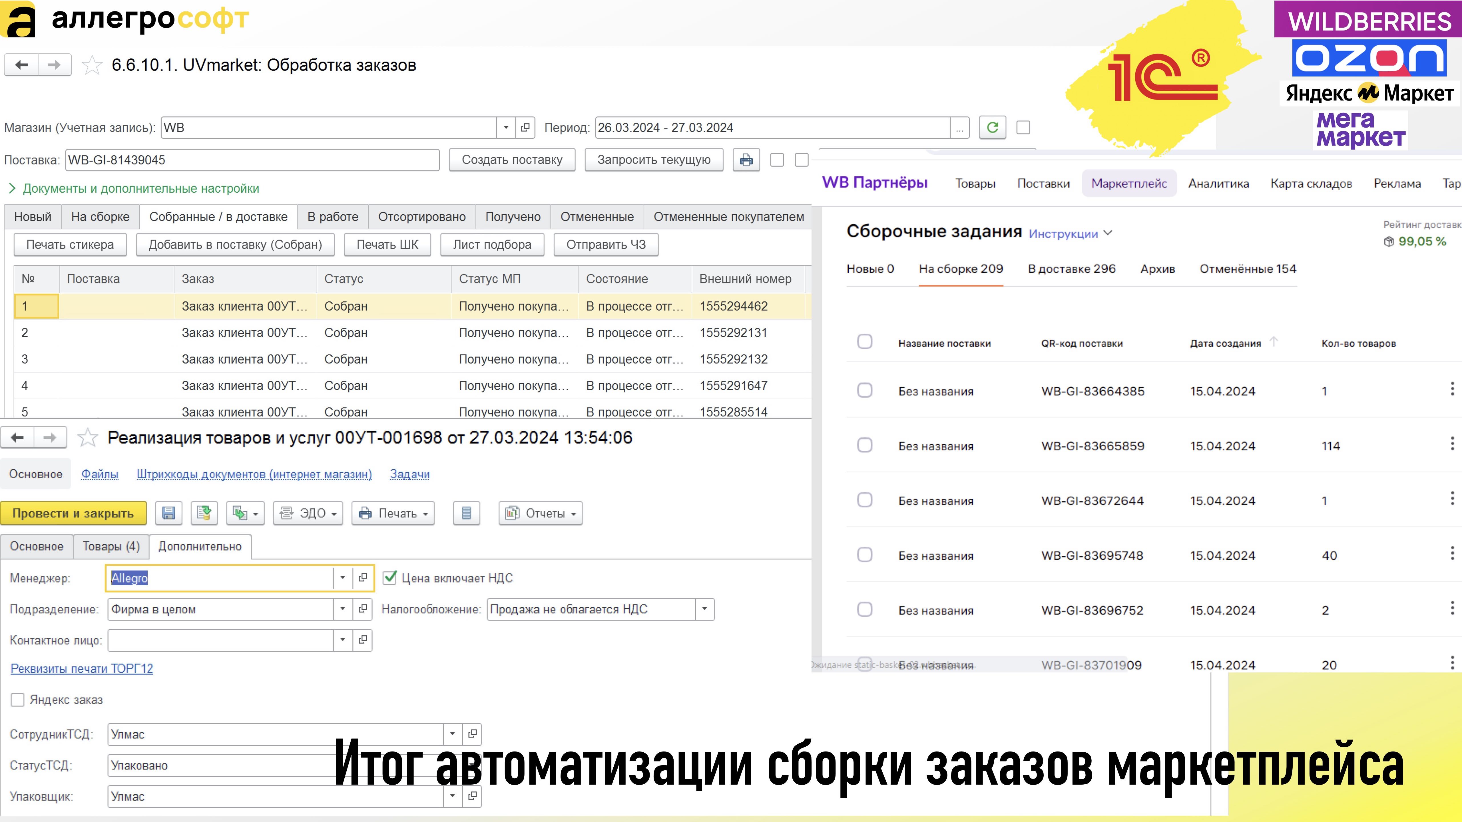Open the Налогообложение dropdown
1462x822 pixels.
pyautogui.click(x=704, y=609)
